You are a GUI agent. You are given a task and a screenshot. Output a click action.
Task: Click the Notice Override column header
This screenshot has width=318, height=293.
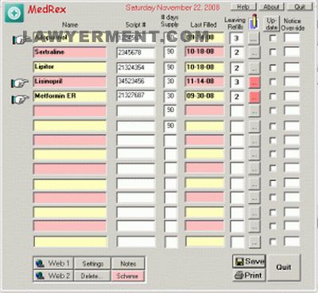tap(293, 24)
